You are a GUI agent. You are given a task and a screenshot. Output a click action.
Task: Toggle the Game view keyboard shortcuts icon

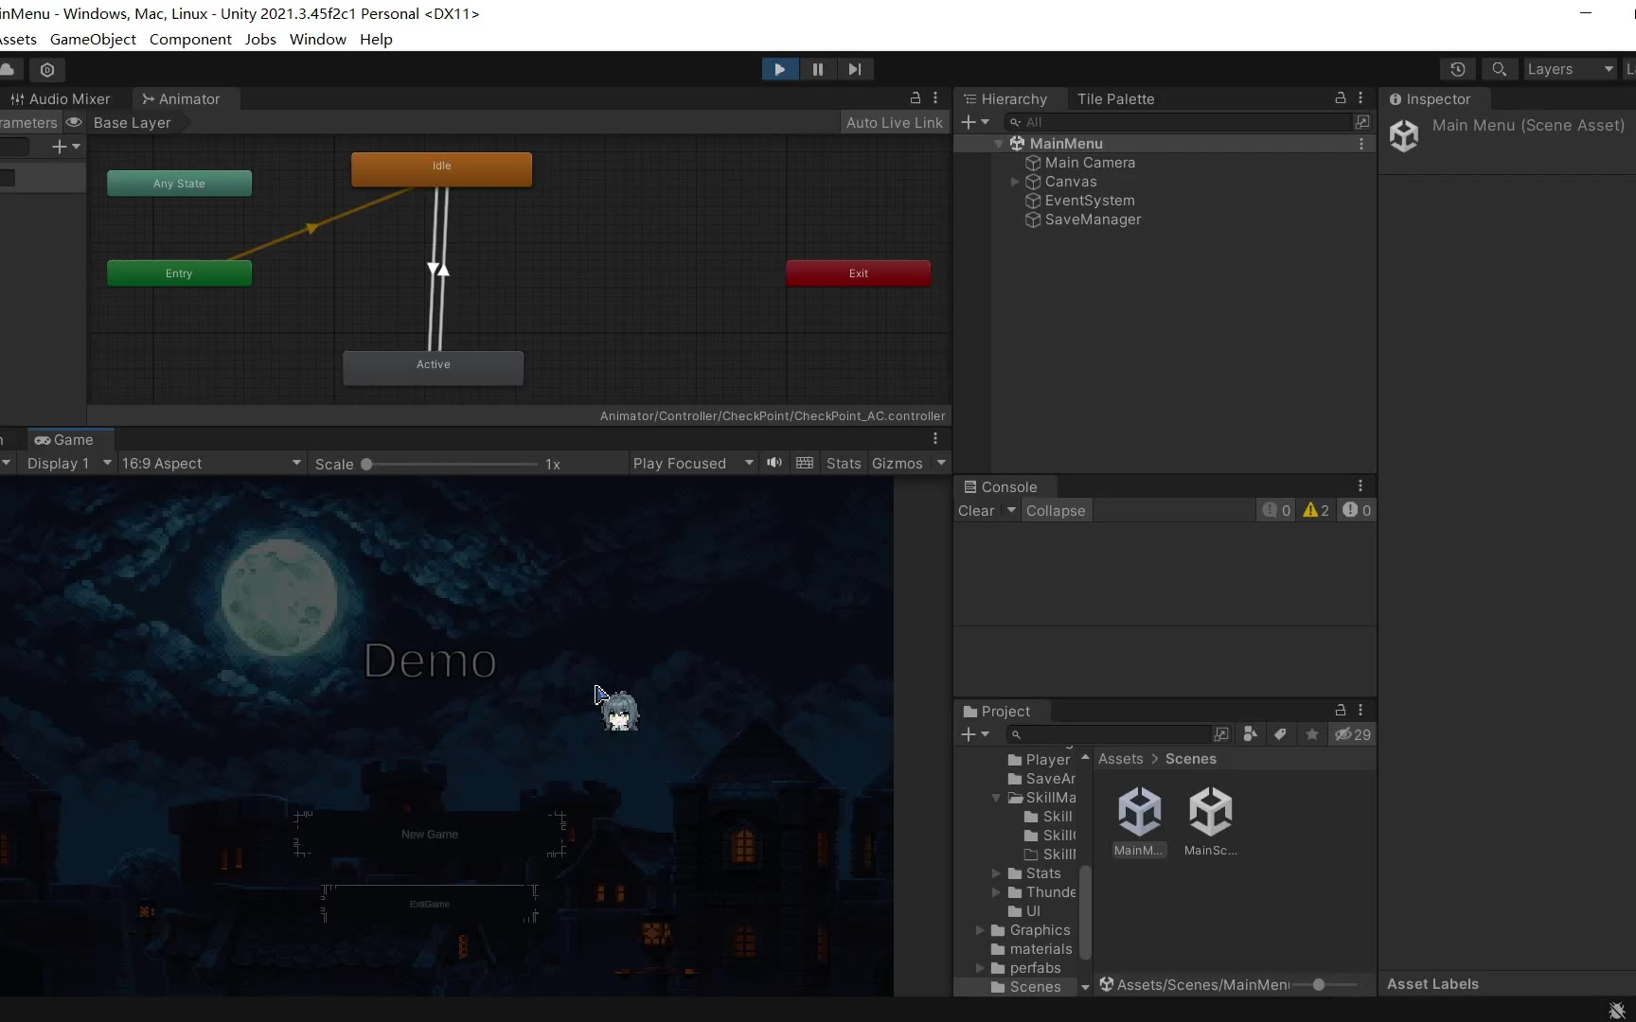(x=805, y=463)
